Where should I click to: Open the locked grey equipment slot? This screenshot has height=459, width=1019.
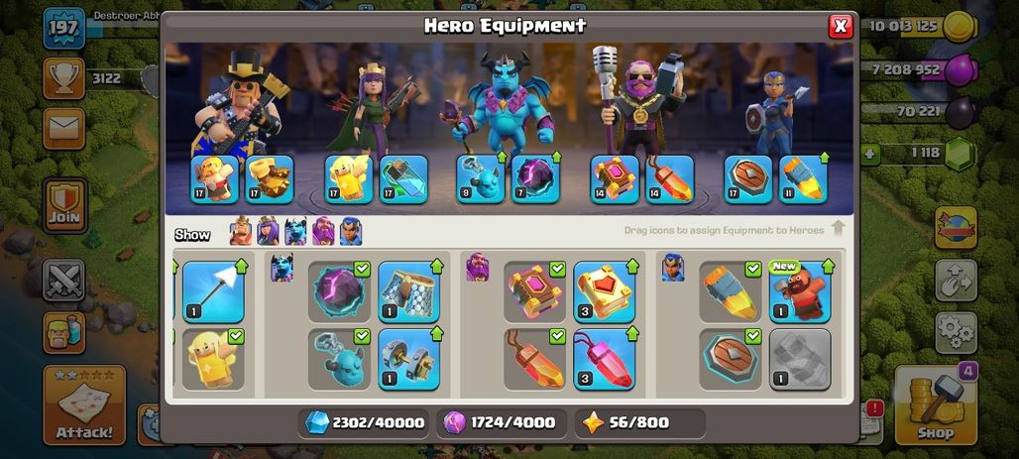tap(800, 359)
